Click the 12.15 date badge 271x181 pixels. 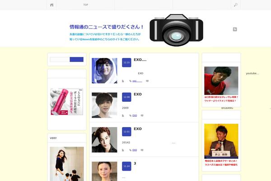[x=126, y=62]
